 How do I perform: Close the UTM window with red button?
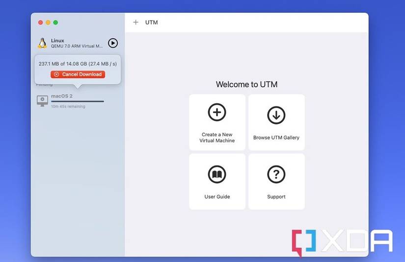pos(41,23)
